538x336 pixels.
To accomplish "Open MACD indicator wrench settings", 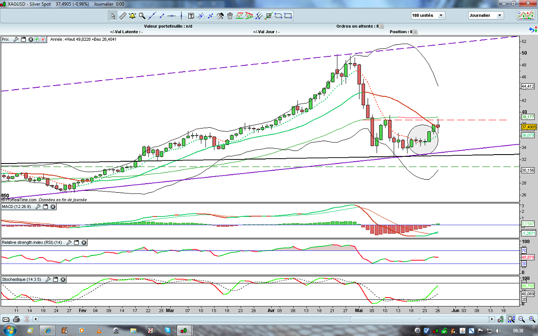I will (37, 207).
